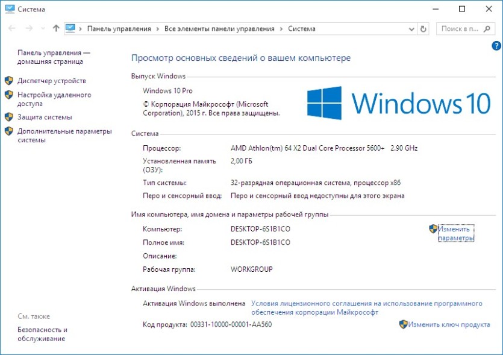This screenshot has width=503, height=355.
Task: Open 'Безопасность и обслуживание' link
Action: click(42, 334)
